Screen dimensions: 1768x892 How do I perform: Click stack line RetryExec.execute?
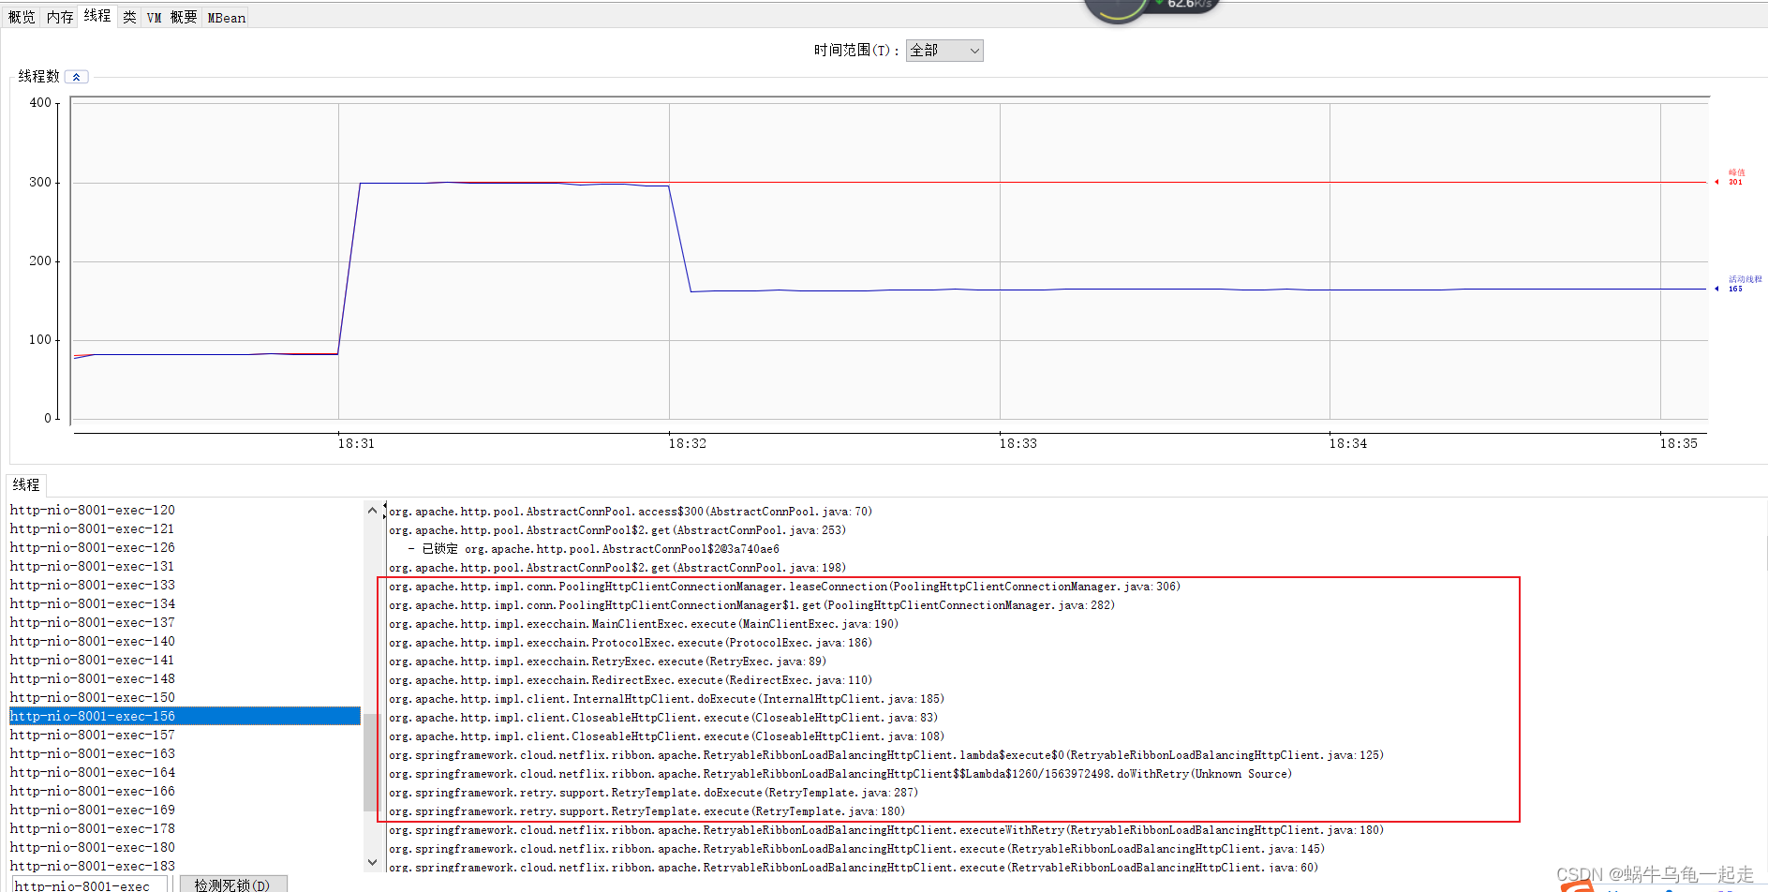pyautogui.click(x=607, y=662)
